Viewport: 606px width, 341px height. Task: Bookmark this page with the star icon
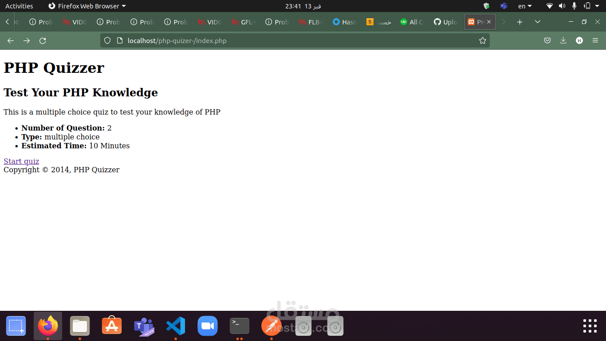(483, 41)
